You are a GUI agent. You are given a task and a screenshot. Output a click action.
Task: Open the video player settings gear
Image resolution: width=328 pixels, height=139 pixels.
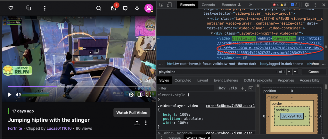(131, 95)
